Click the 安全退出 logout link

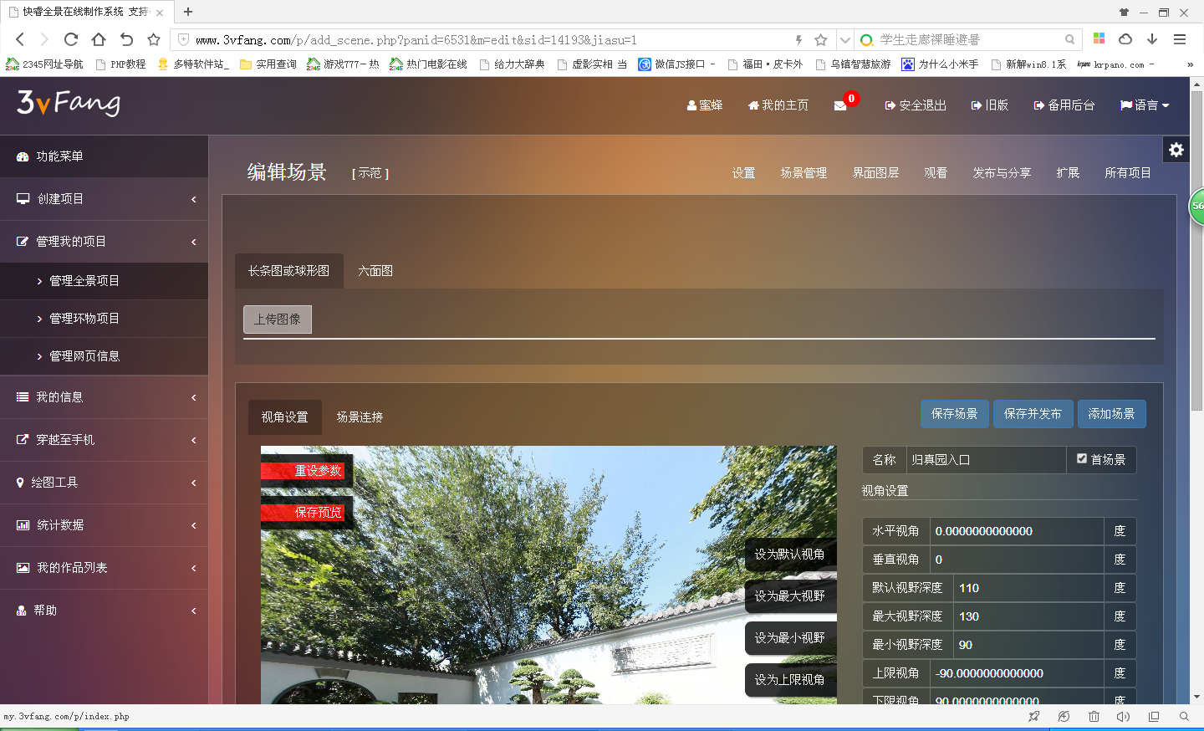(x=916, y=105)
